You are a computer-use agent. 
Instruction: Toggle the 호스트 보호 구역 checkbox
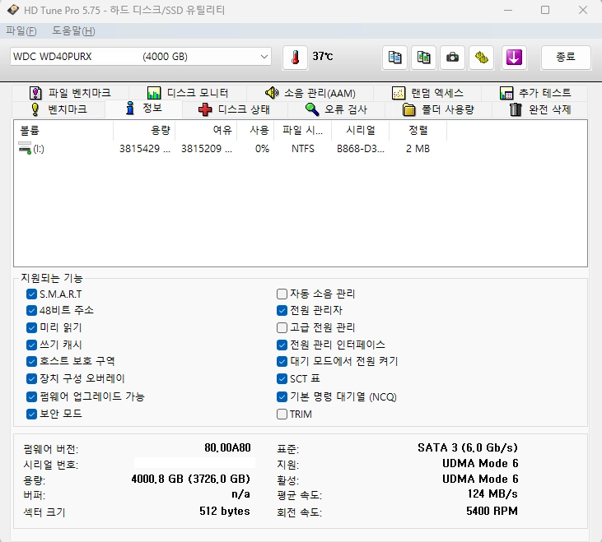pos(31,361)
